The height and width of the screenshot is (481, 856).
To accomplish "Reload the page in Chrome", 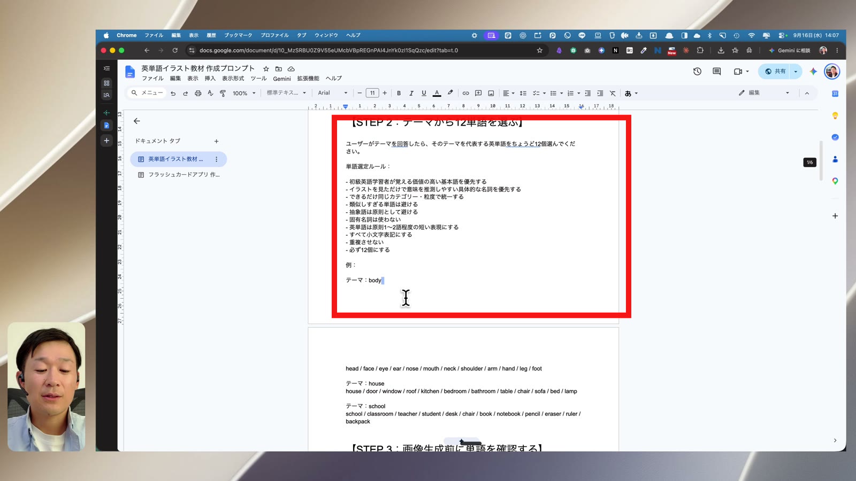I will point(175,50).
